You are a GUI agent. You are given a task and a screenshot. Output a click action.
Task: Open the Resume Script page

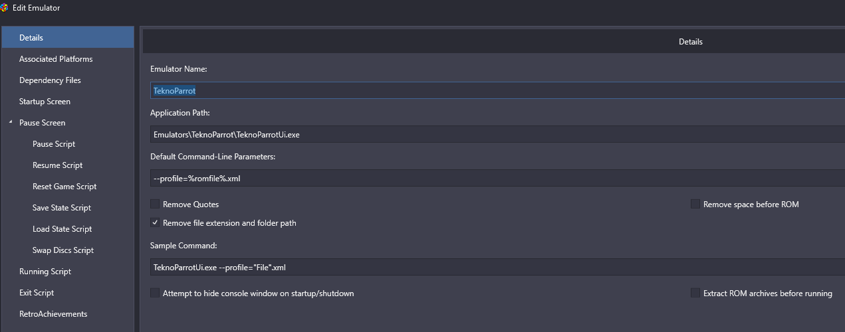coord(57,165)
